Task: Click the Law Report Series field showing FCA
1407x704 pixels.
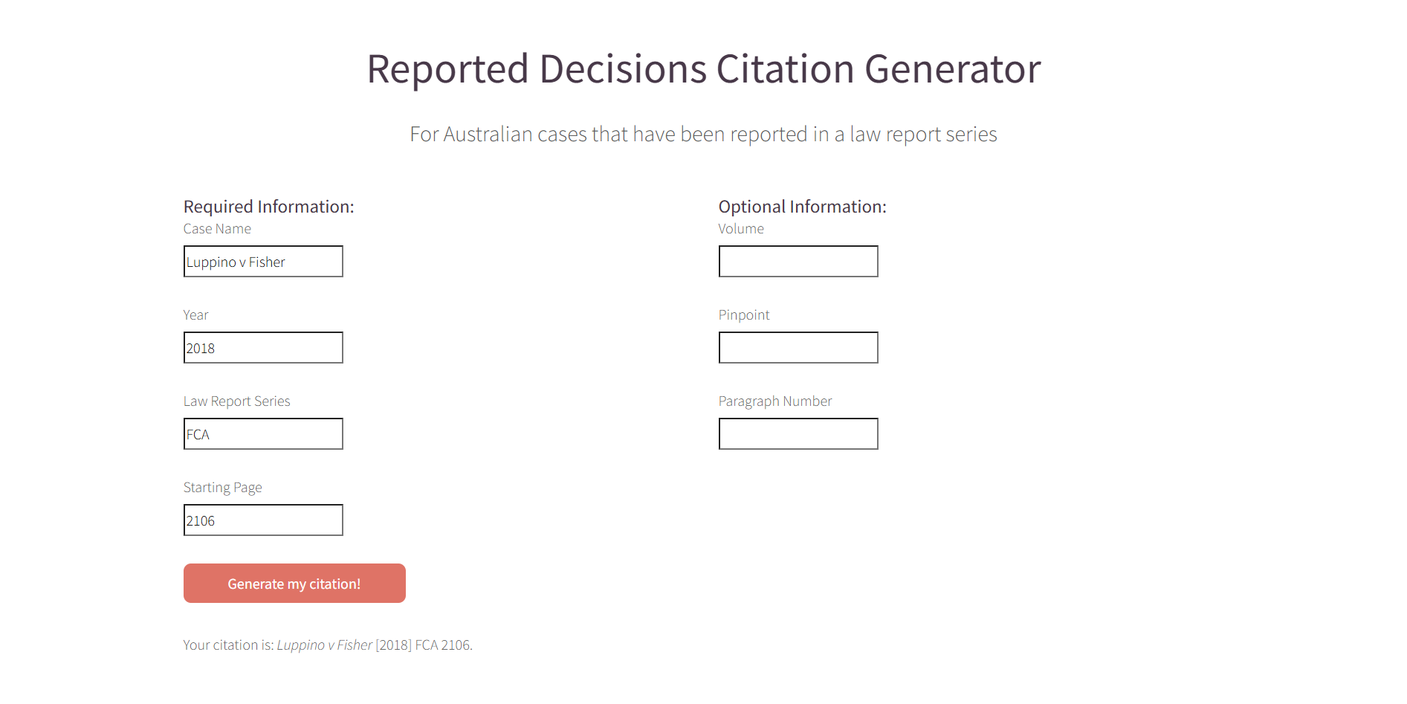Action: [262, 433]
